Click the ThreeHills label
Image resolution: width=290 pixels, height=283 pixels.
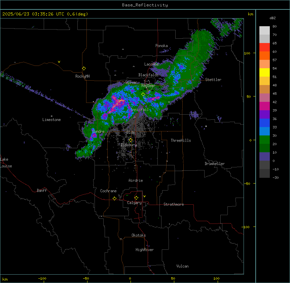(181, 140)
